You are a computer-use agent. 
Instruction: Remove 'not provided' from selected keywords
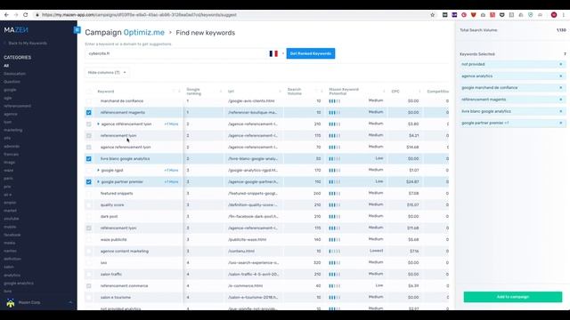560,64
